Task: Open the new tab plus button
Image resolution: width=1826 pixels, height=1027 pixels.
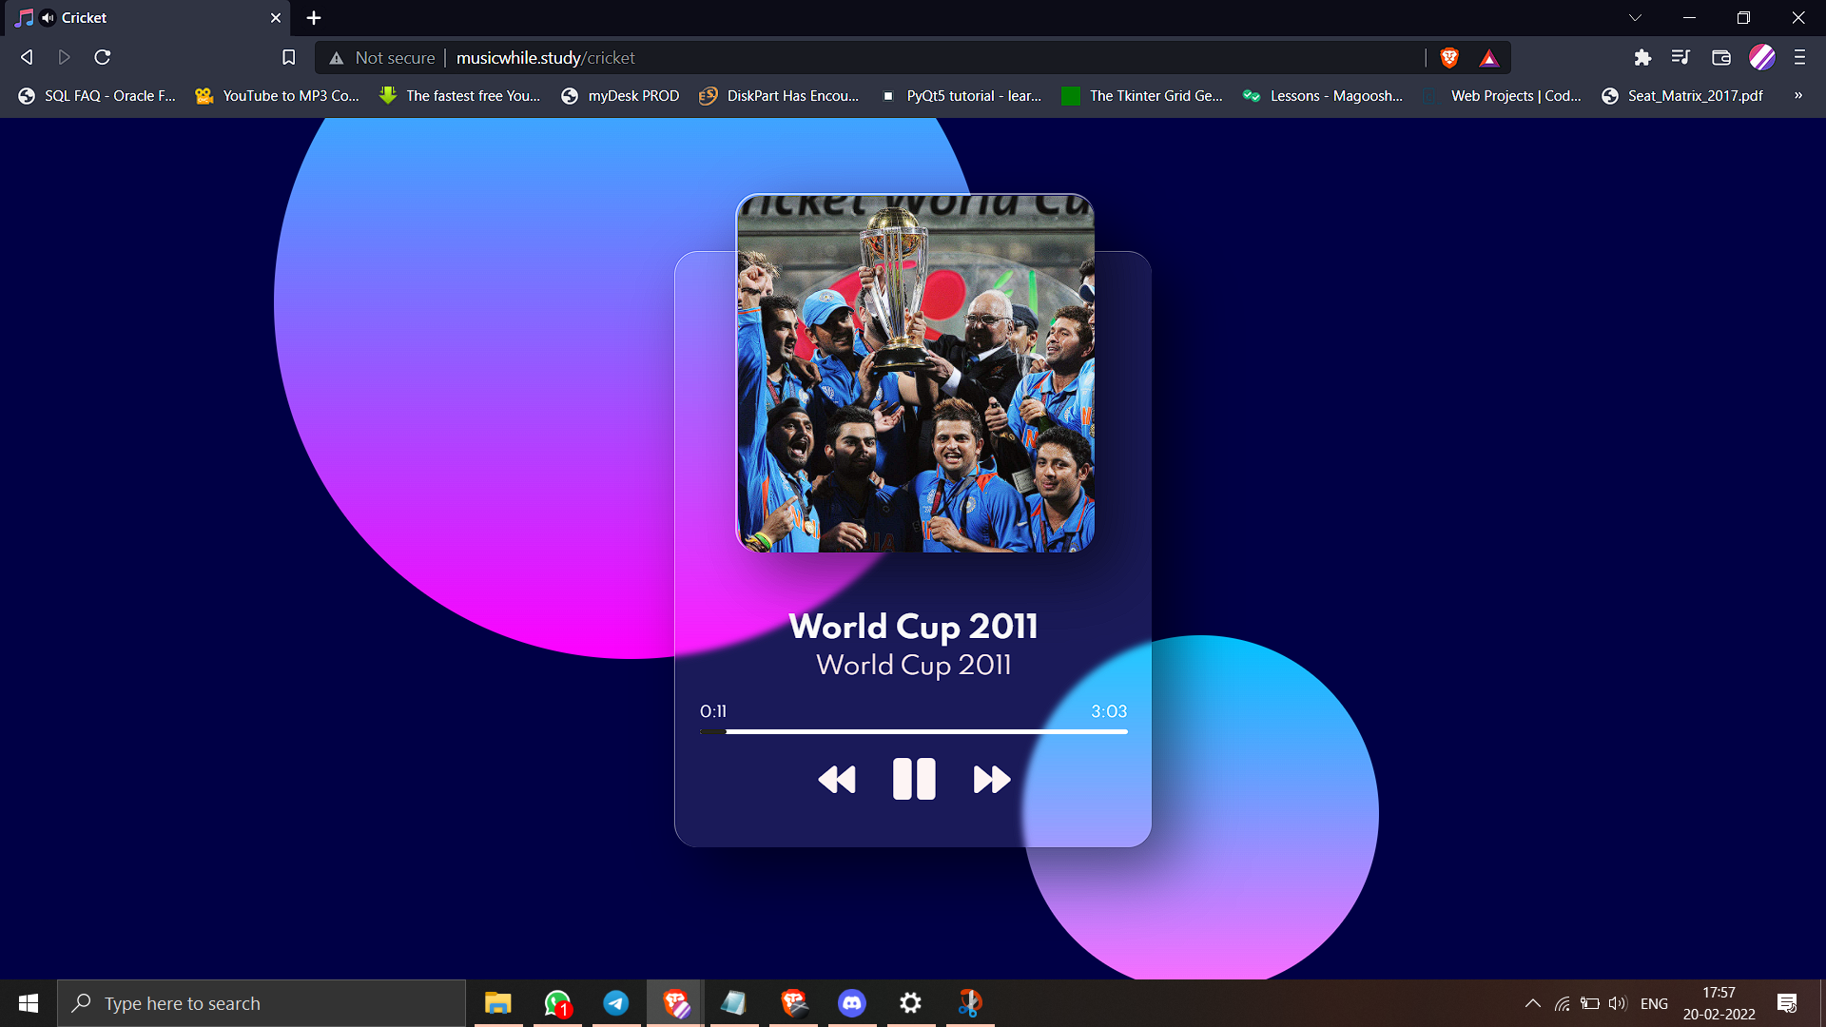Action: (314, 18)
